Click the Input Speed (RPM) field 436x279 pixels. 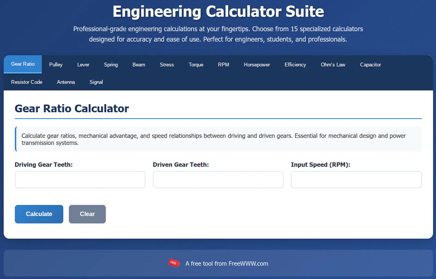(x=356, y=179)
